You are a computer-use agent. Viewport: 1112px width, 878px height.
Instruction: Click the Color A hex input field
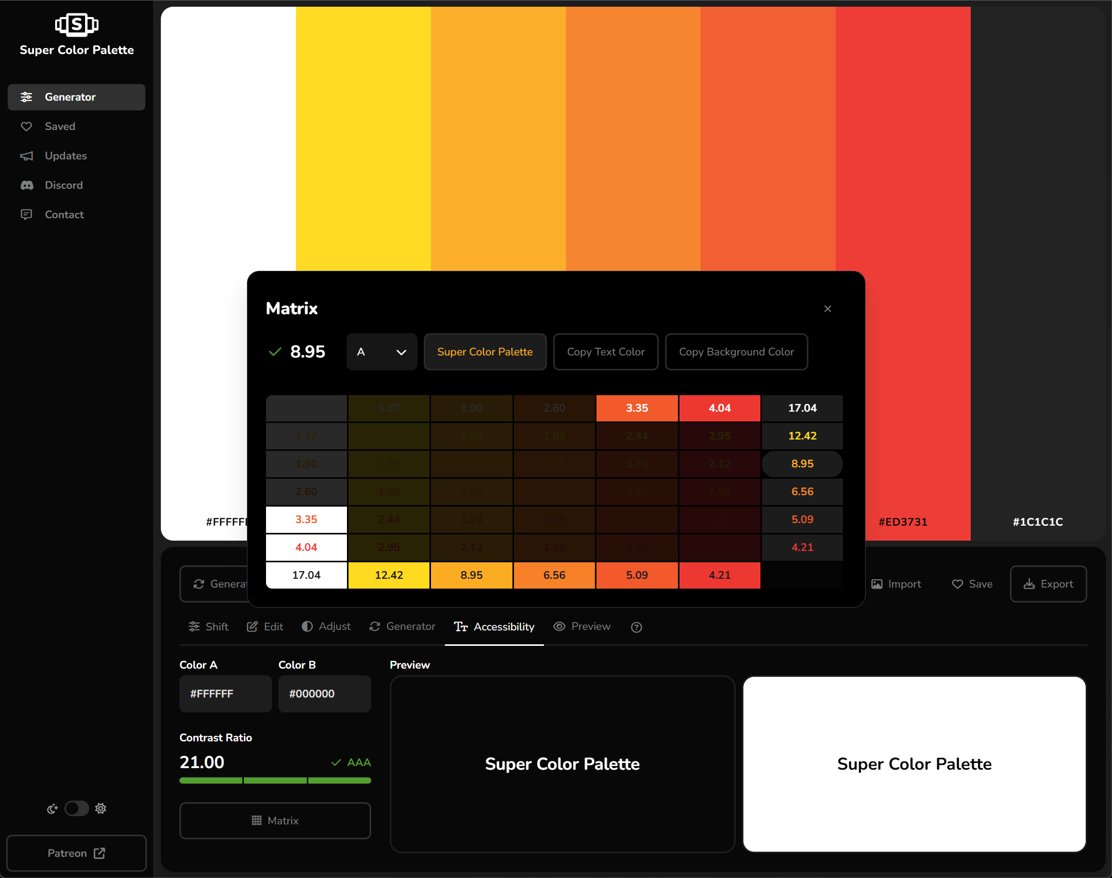pyautogui.click(x=225, y=694)
